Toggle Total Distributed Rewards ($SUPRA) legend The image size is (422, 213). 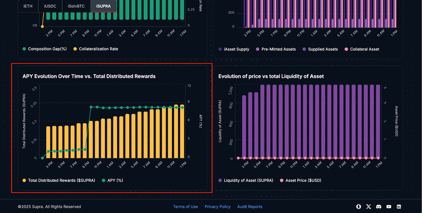(59, 181)
